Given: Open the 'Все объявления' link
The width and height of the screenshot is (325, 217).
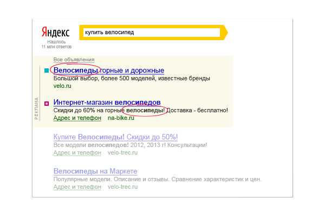Looking at the screenshot, I should tap(74, 60).
